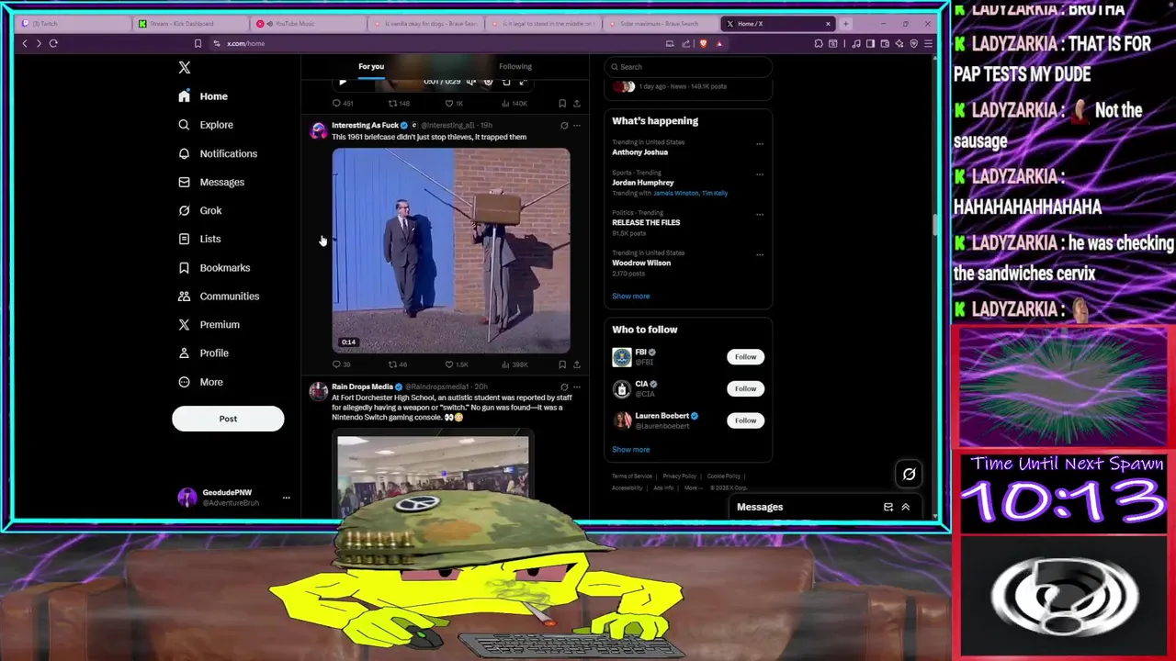Open Grok explain on Rain Drops Media post
The image size is (1176, 661).
tap(564, 387)
